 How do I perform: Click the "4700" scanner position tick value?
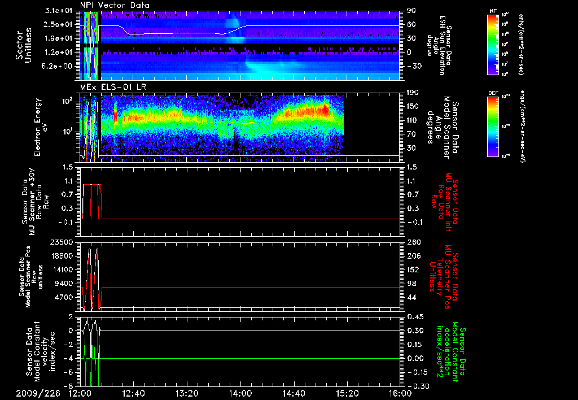[x=64, y=297]
